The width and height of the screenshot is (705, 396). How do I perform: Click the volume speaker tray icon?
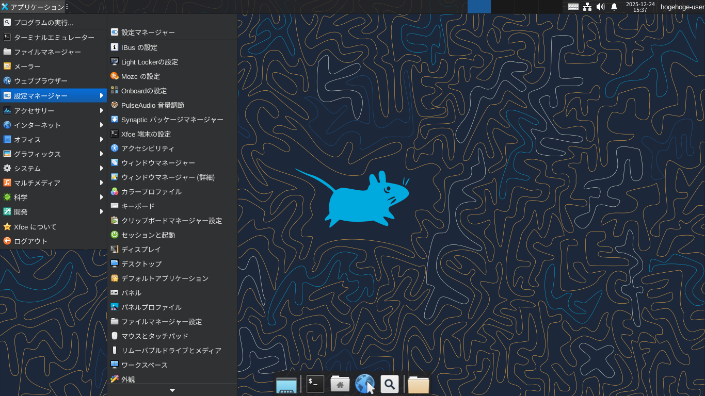point(600,7)
